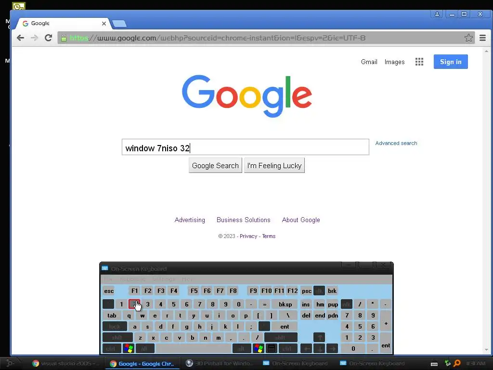Click the orange magnifier tray icon

pos(457,363)
